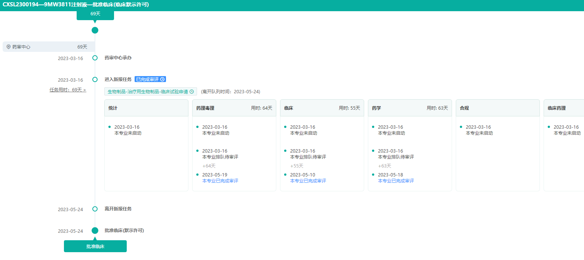Collapse the 药审中心 69天 section bar
Screen dimensions: 584x260
coord(49,47)
